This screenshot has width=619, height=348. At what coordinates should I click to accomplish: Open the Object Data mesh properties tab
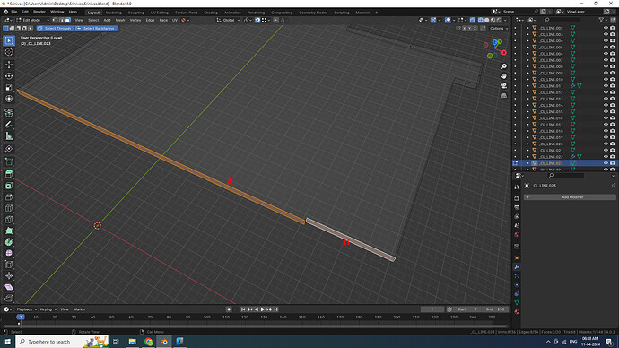coord(517,303)
